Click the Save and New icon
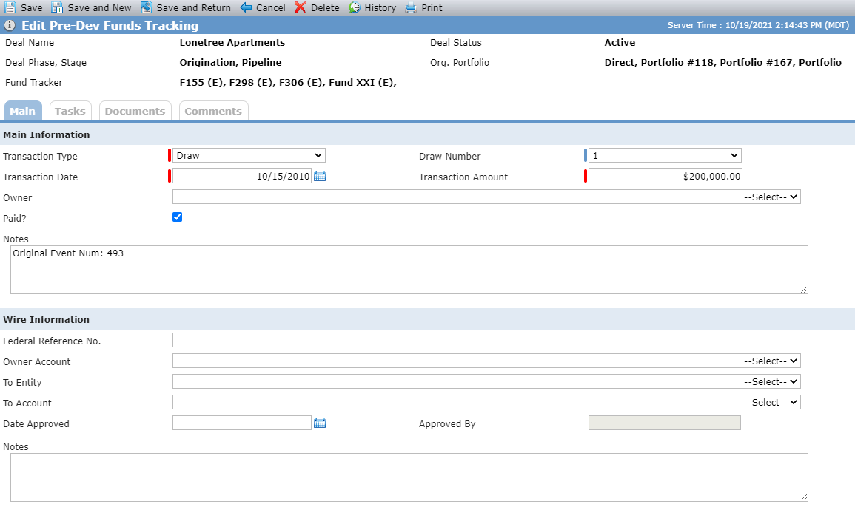This screenshot has height=518, width=855. pos(57,7)
